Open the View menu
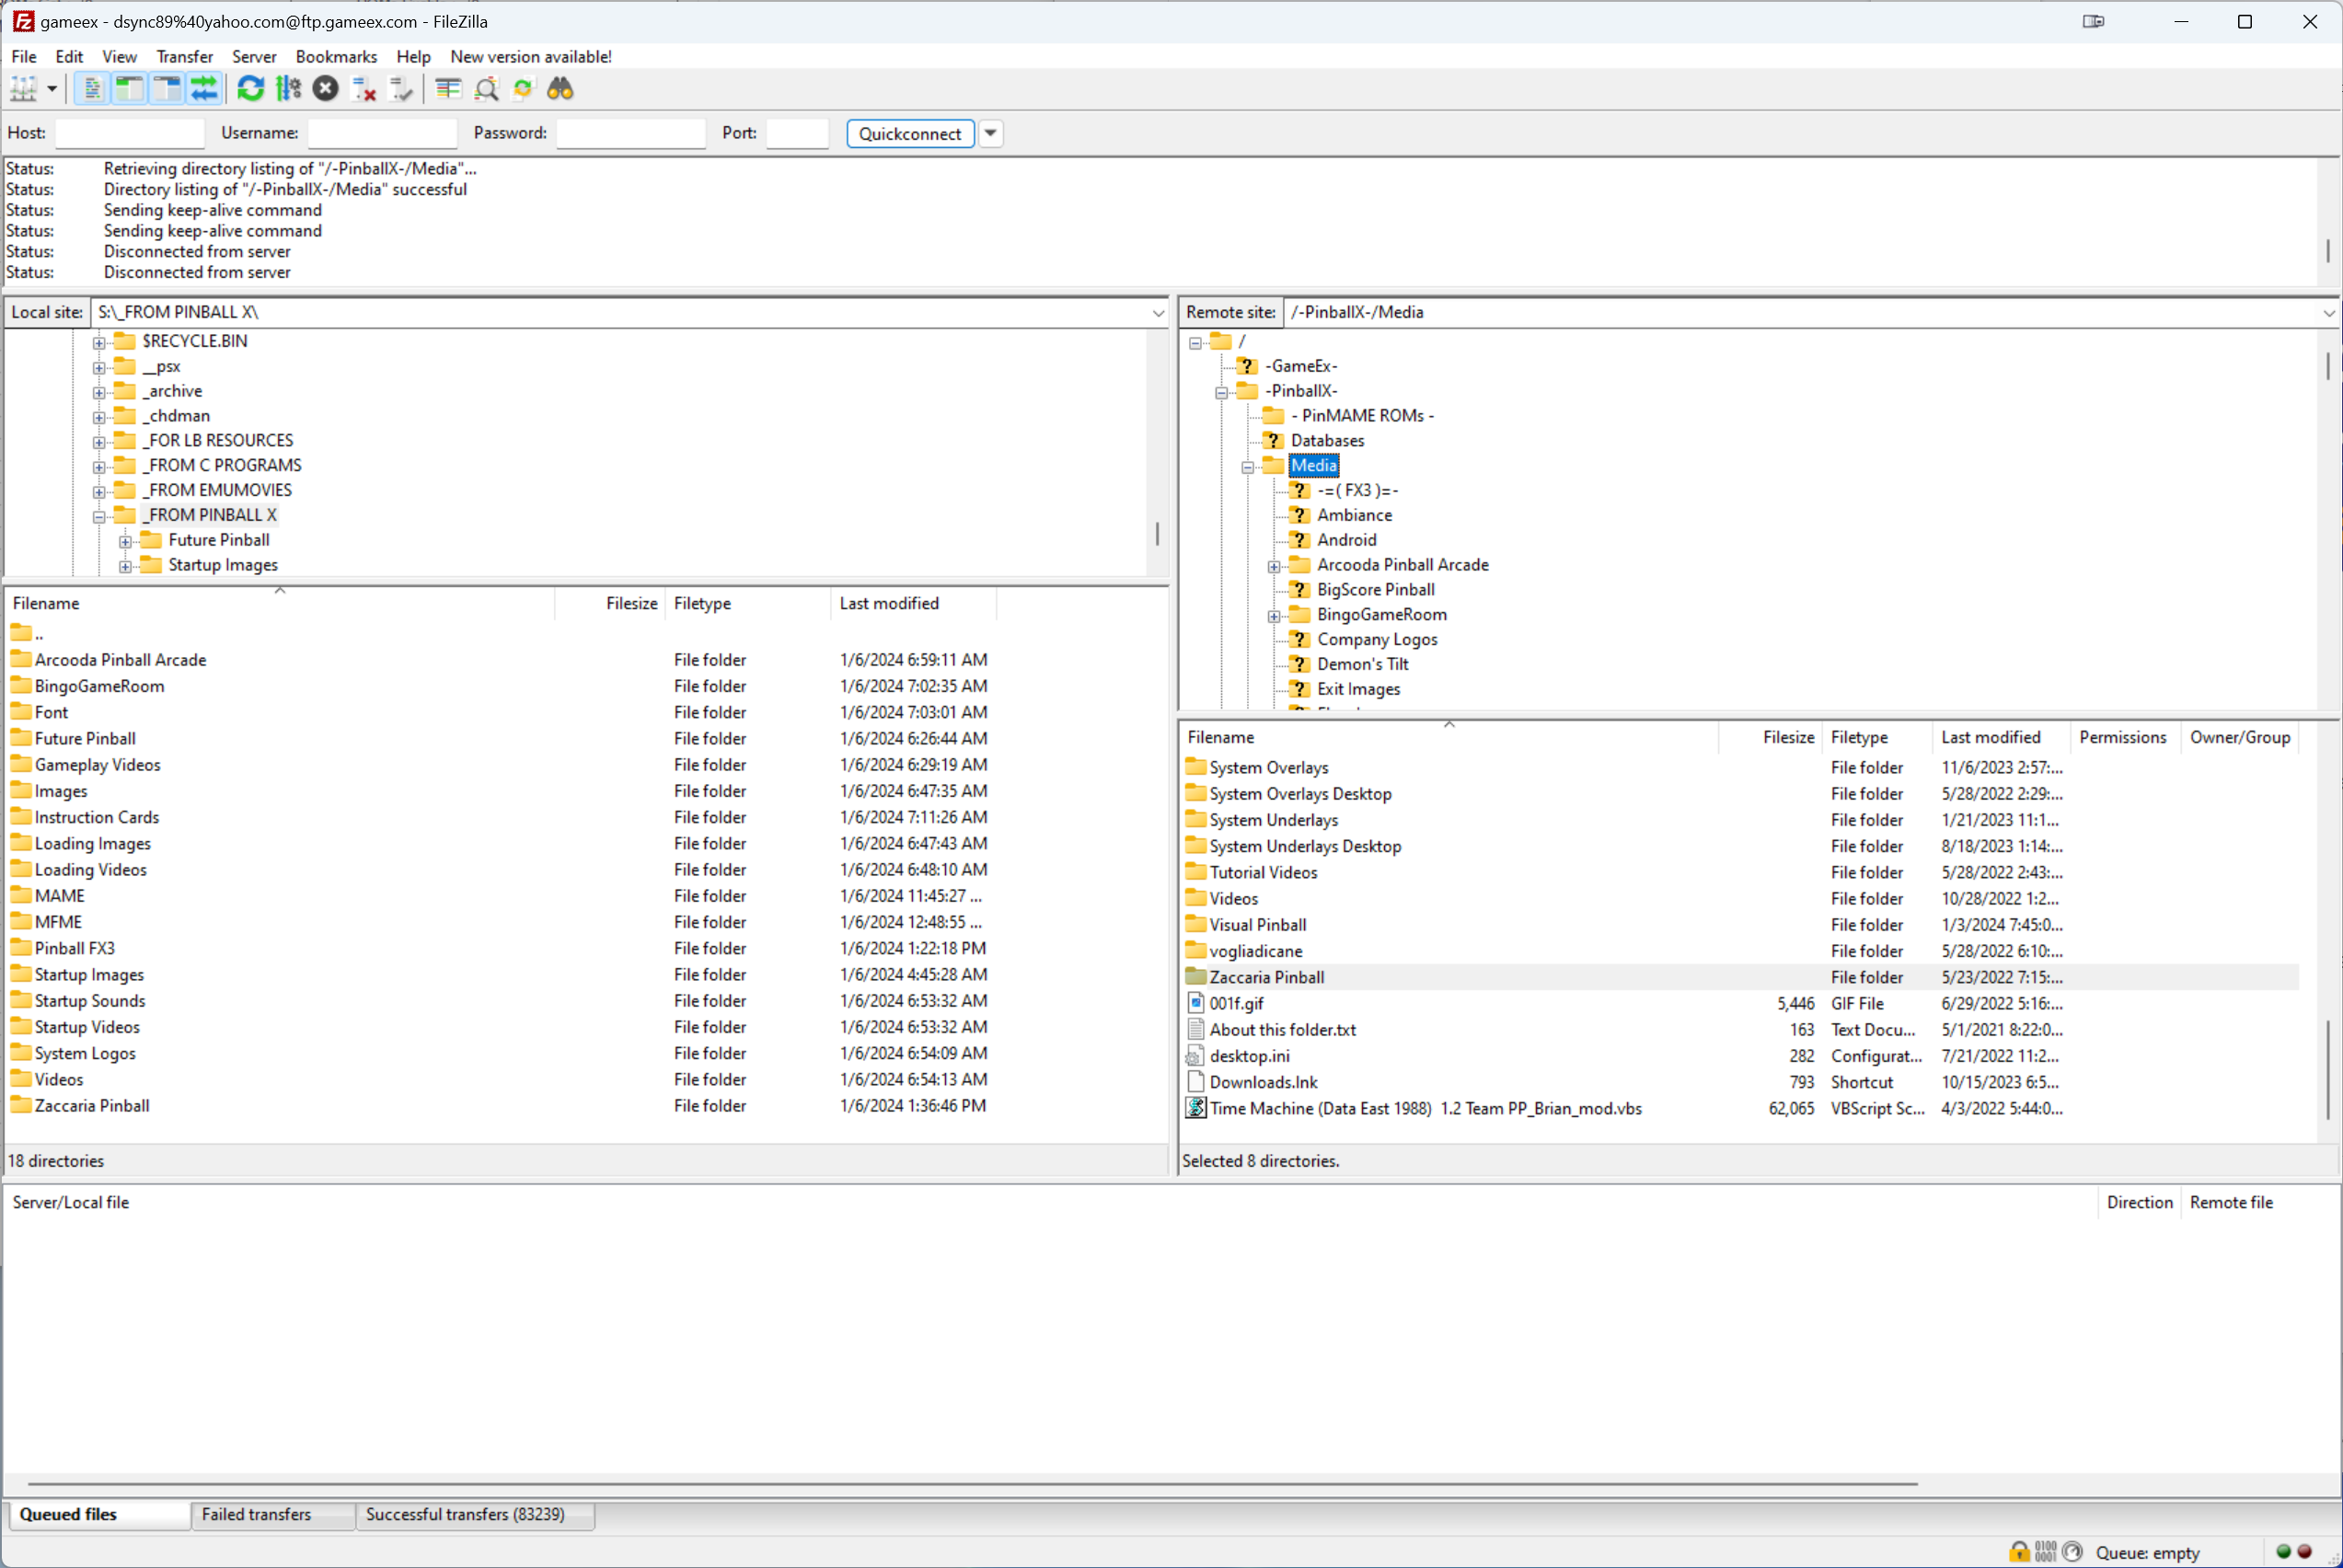Image resolution: width=2343 pixels, height=1568 pixels. [x=119, y=56]
